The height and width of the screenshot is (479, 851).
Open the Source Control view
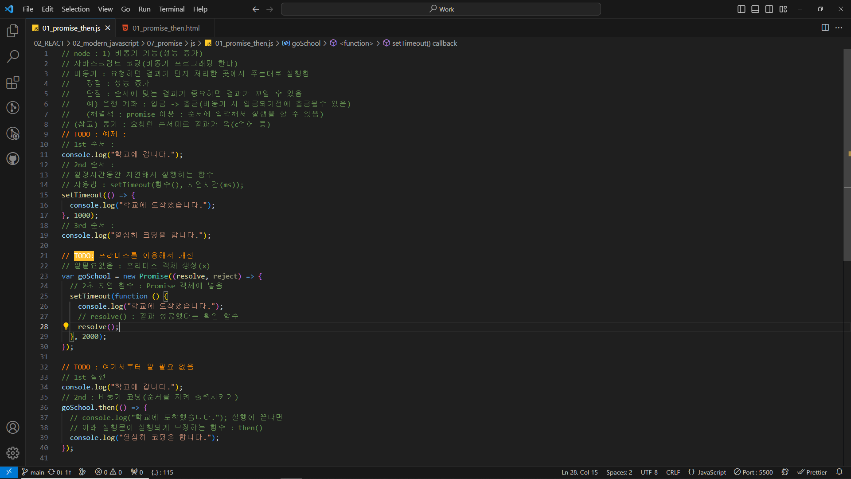pos(13,107)
